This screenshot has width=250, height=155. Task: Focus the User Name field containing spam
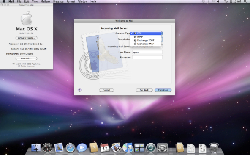tap(147, 52)
